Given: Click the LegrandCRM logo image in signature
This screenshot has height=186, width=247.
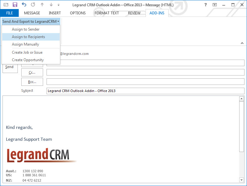Looking at the screenshot, I should [42, 155].
